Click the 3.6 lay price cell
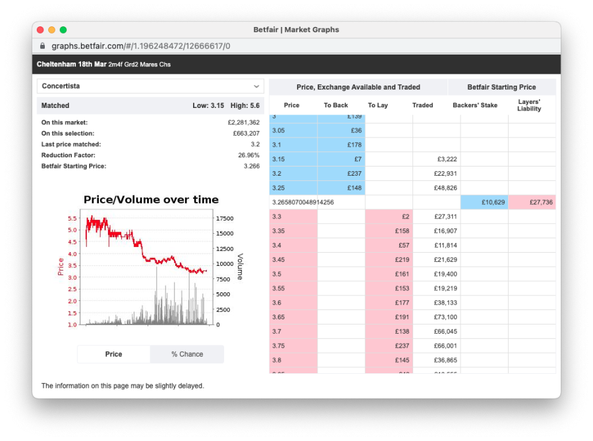593x441 pixels. [x=293, y=303]
